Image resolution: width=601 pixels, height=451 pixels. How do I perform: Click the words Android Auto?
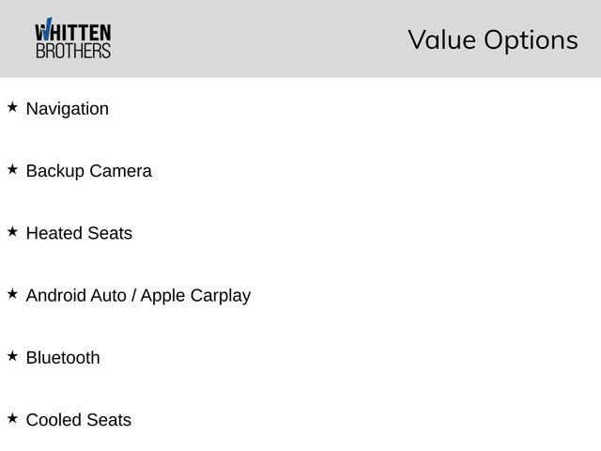76,295
